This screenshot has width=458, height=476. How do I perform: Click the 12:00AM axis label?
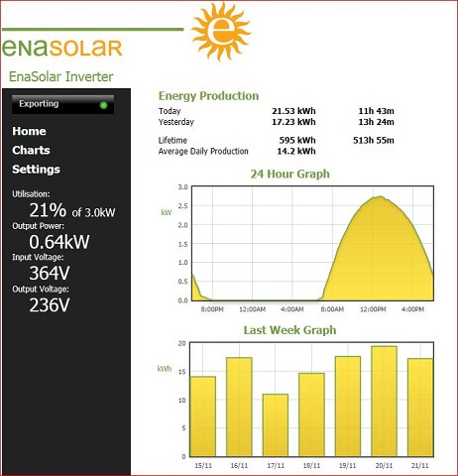point(252,309)
